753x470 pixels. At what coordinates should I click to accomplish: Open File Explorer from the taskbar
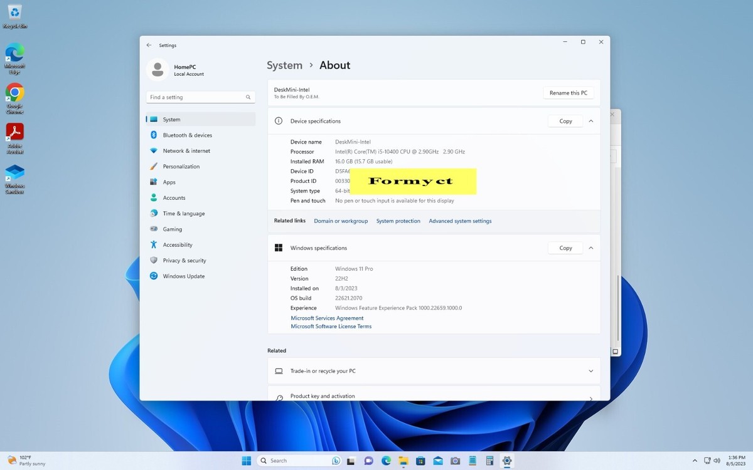click(403, 461)
